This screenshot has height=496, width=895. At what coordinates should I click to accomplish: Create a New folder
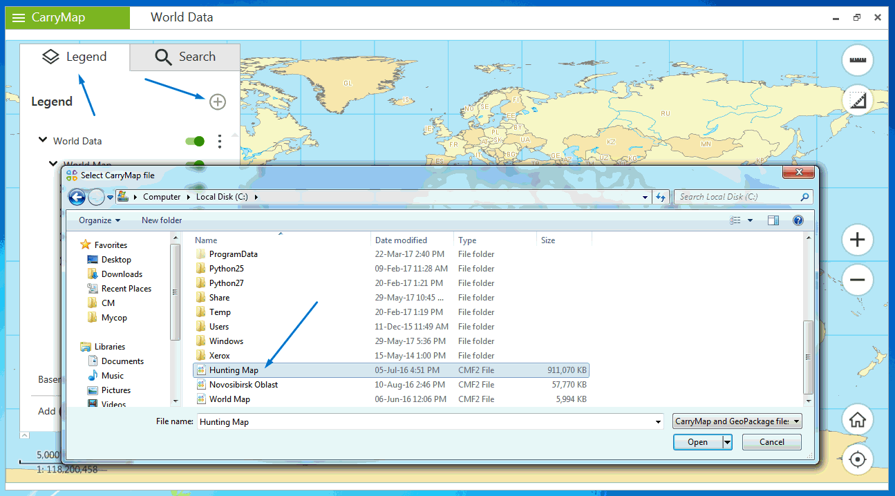pyautogui.click(x=161, y=220)
